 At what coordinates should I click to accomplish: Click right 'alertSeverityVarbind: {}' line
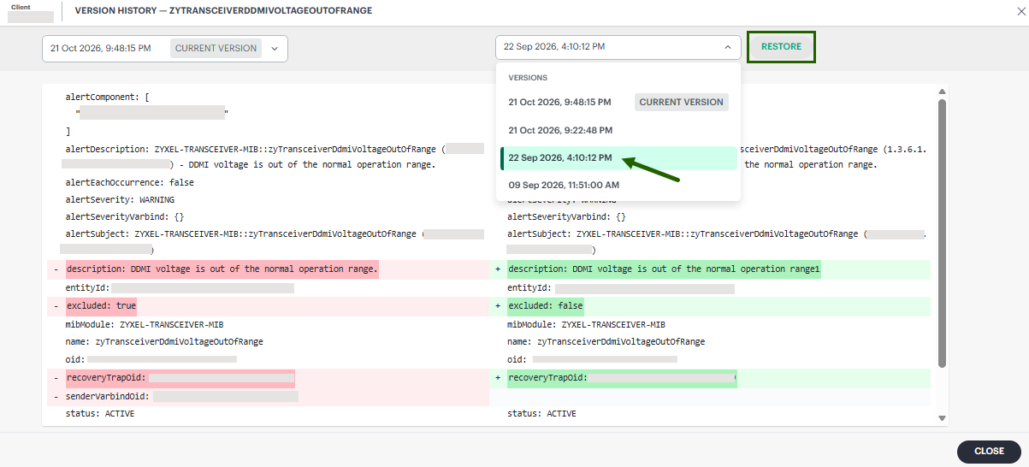566,217
